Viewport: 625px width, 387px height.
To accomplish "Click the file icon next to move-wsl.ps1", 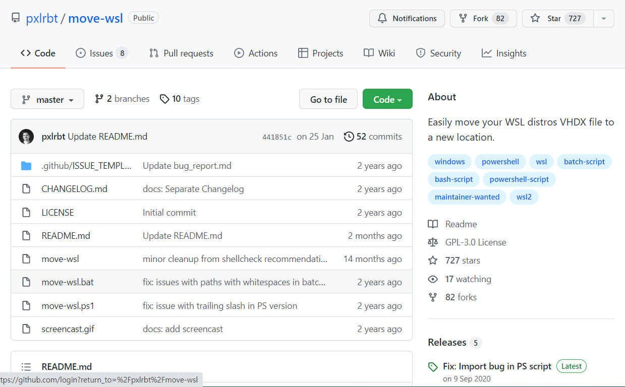I will (26, 306).
